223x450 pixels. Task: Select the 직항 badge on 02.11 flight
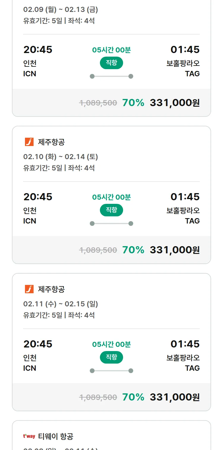[111, 357]
